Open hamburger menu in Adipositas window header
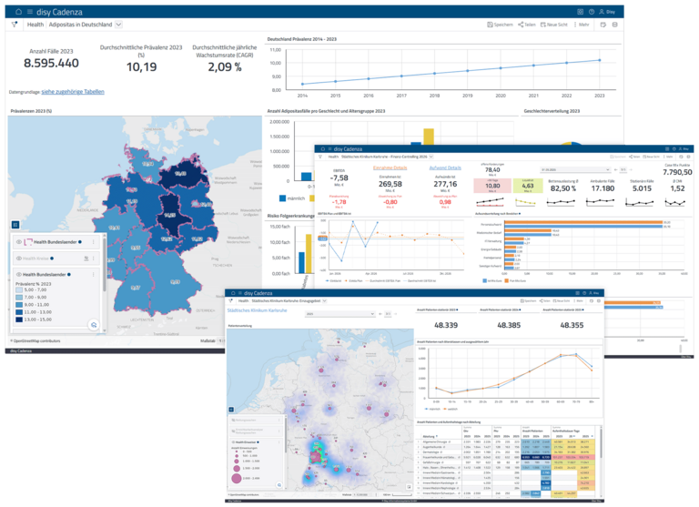Viewport: 699px width, 507px height. tap(30, 12)
